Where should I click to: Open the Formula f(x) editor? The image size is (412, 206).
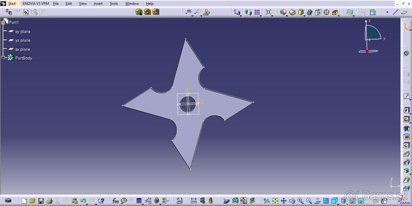click(x=115, y=201)
